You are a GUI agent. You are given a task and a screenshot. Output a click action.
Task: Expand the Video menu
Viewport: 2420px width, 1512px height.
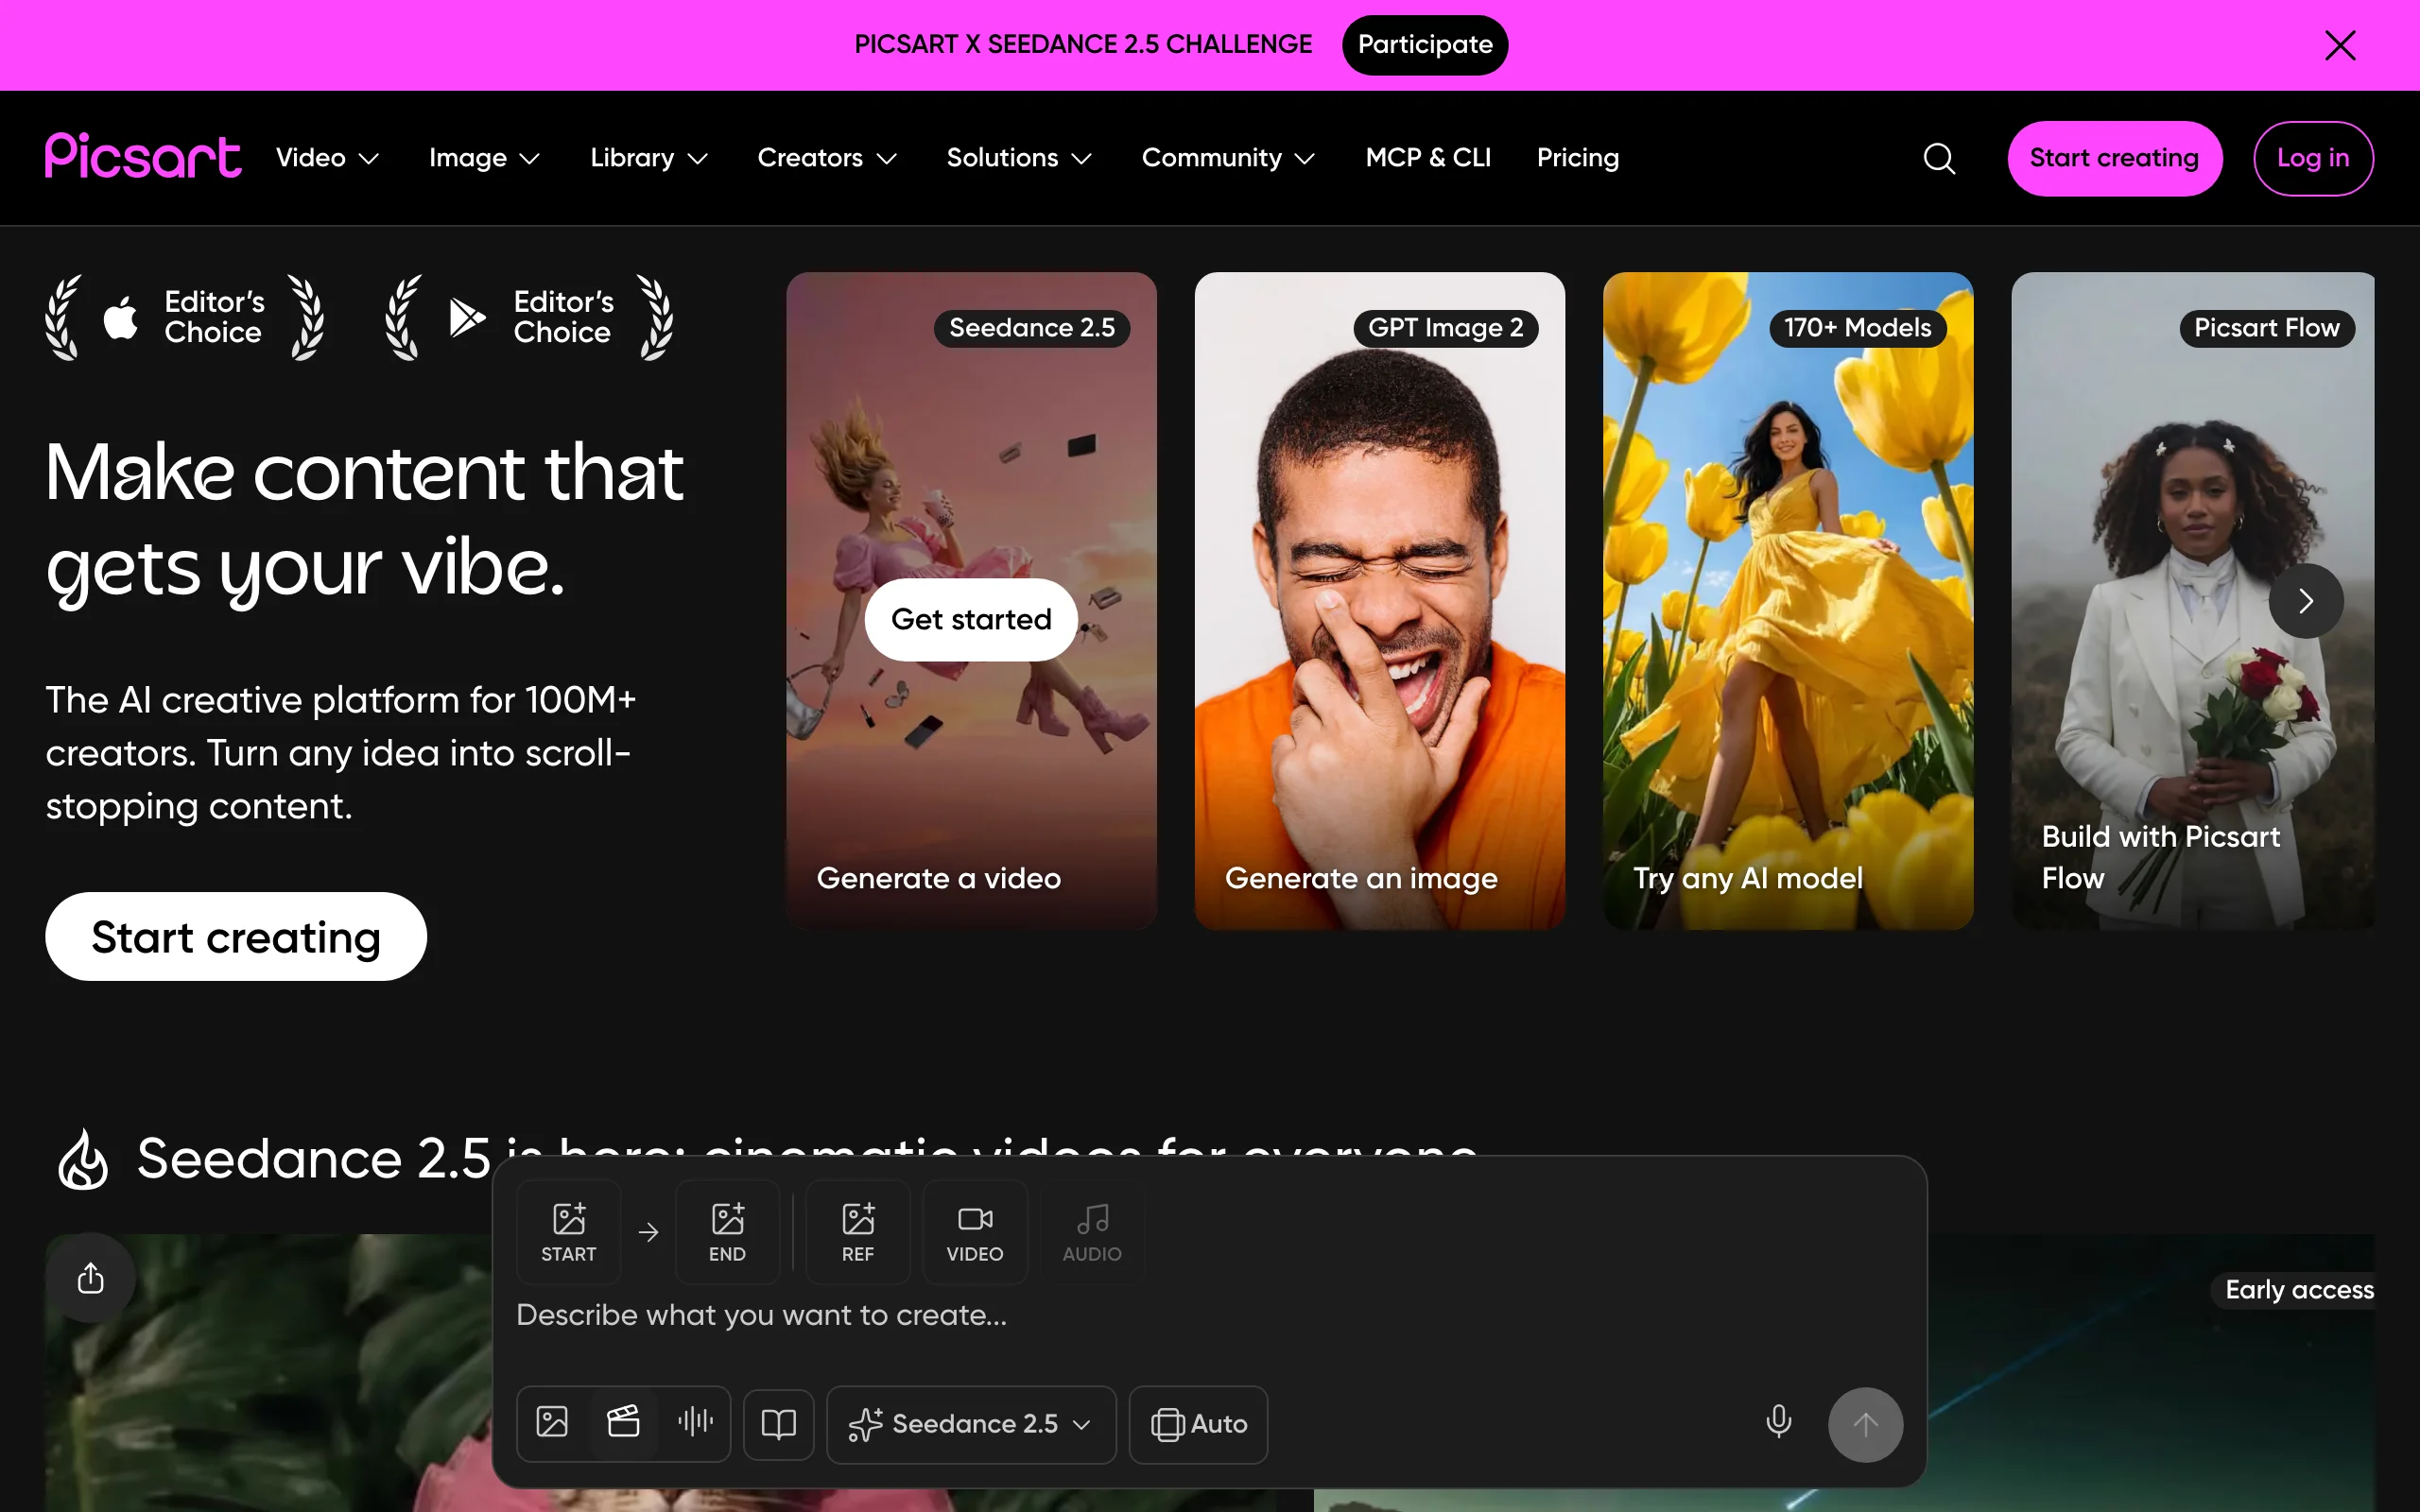tap(328, 158)
